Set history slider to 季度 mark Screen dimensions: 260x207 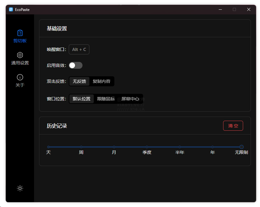tap(147, 147)
